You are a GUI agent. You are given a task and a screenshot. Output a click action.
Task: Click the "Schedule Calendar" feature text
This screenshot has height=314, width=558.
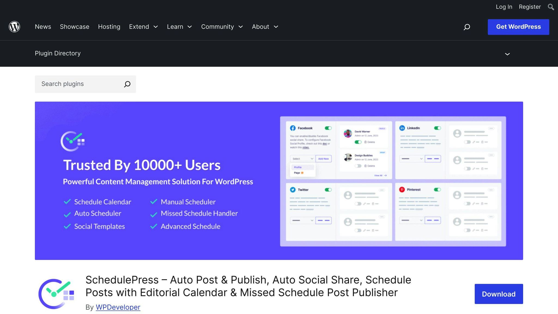pyautogui.click(x=103, y=202)
